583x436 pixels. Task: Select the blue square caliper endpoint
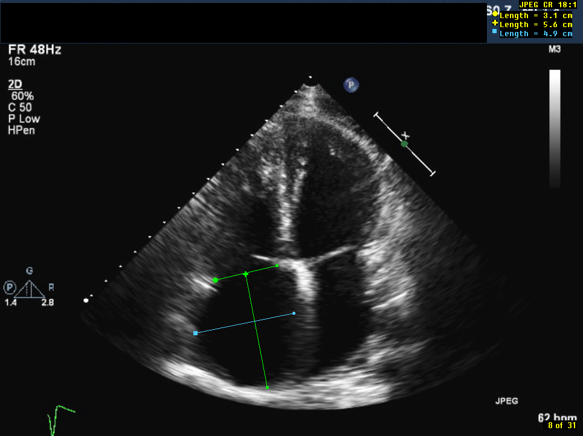[x=195, y=333]
